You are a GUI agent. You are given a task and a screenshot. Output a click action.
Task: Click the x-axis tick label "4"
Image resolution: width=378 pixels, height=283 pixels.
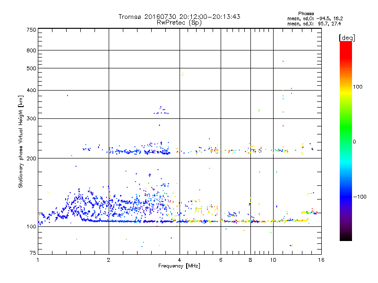pos(180,260)
